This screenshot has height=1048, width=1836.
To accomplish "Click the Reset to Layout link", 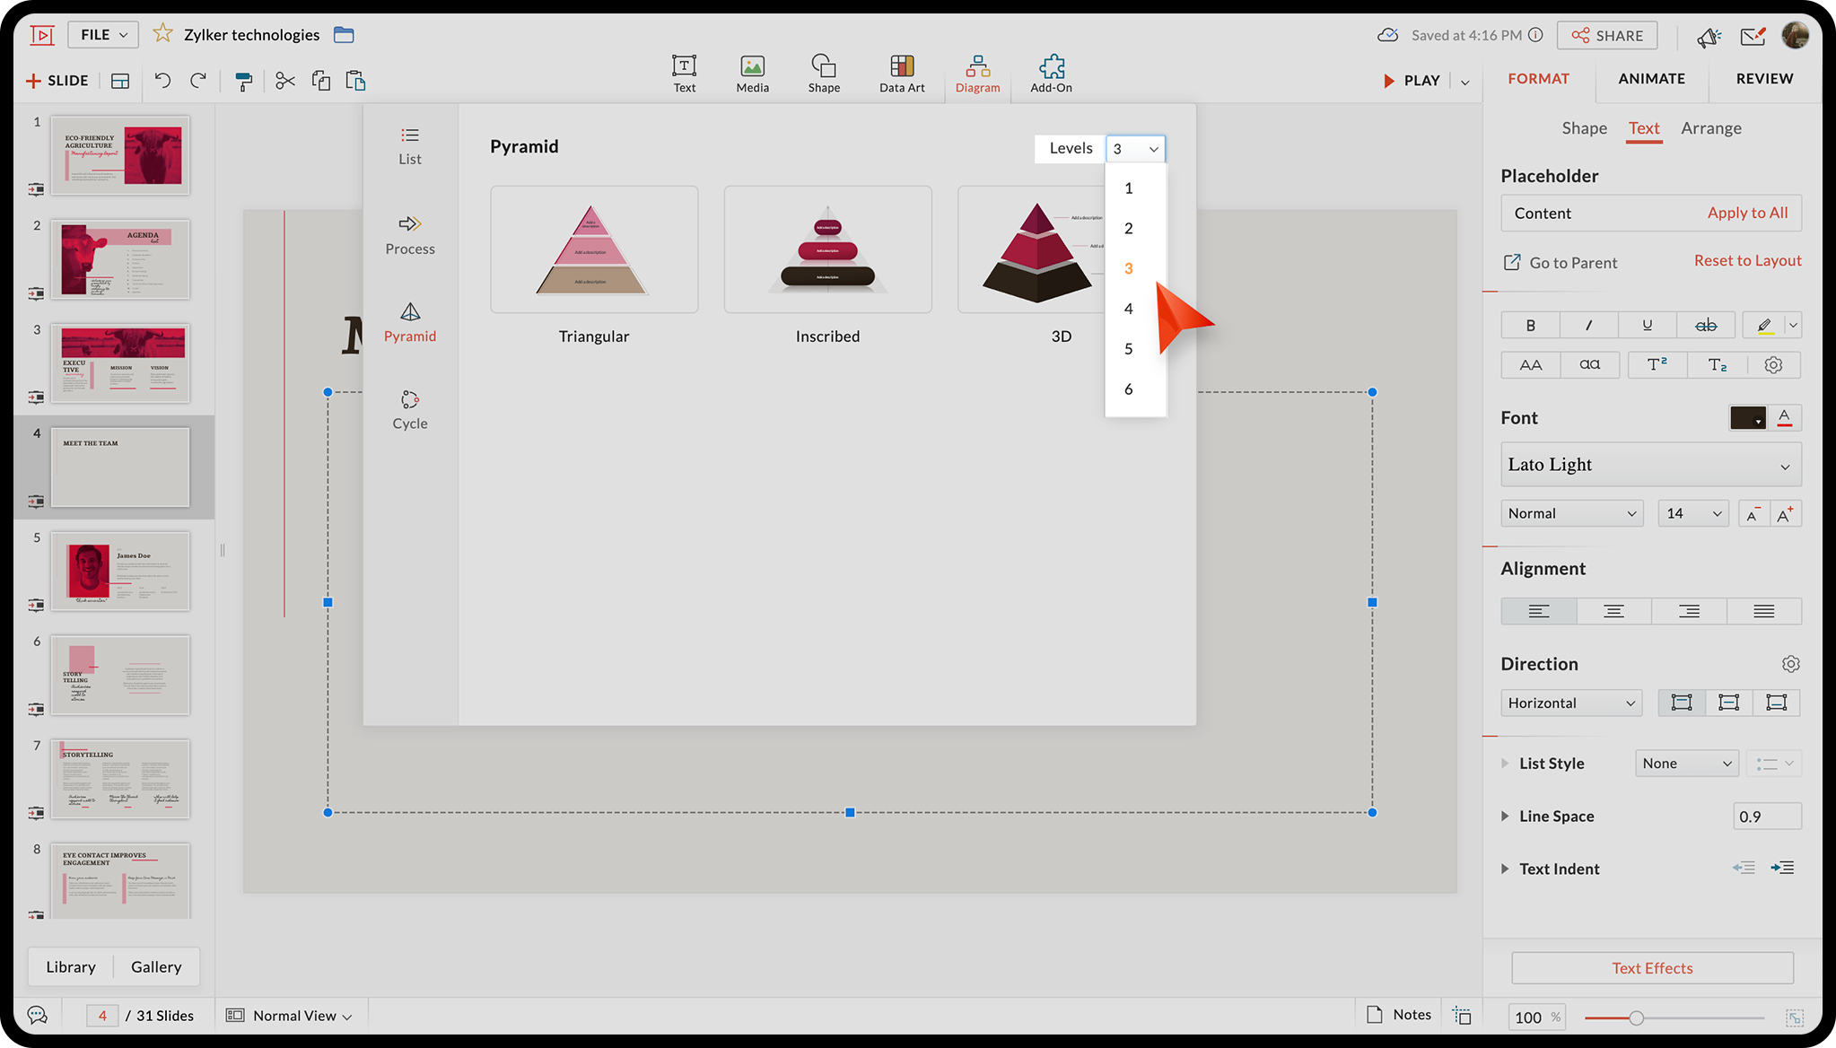I will tap(1747, 260).
